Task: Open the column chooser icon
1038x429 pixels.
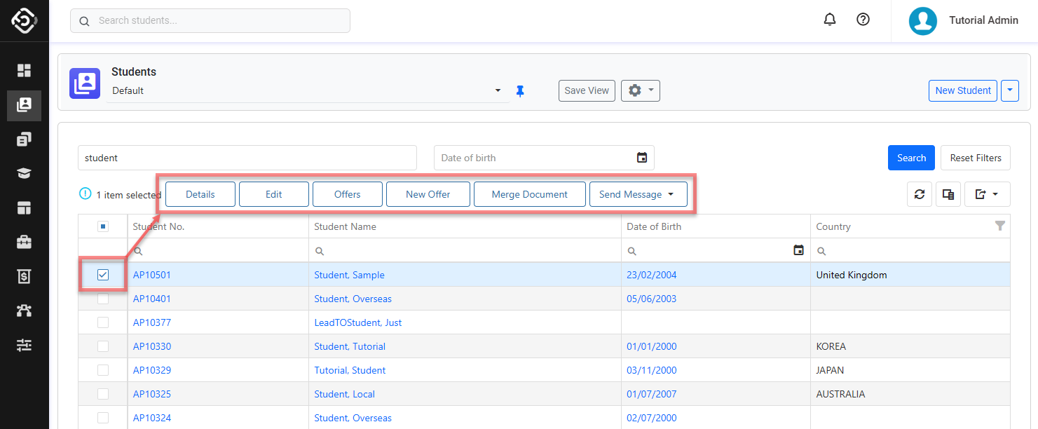Action: point(948,194)
